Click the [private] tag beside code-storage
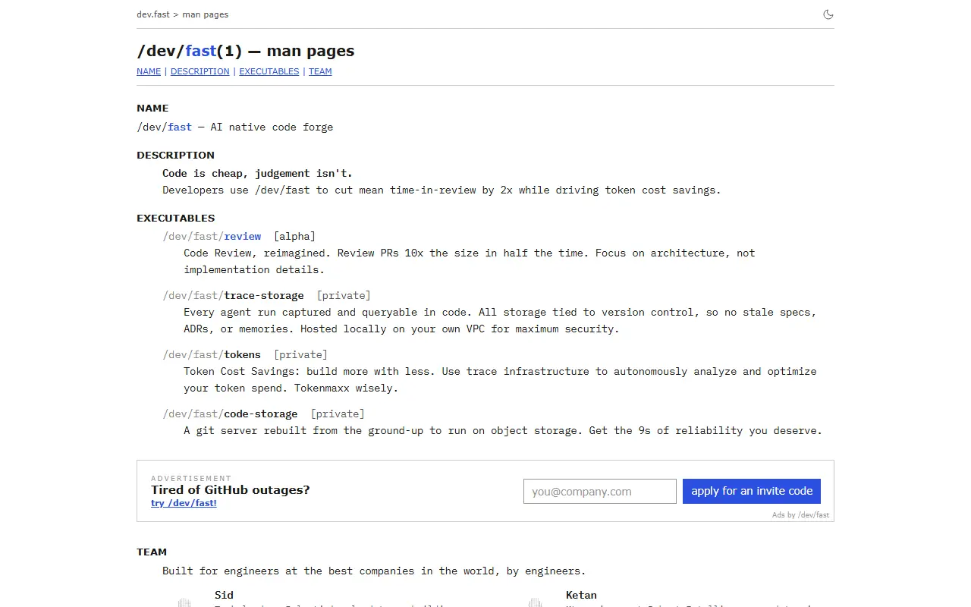The image size is (971, 607). (x=338, y=414)
